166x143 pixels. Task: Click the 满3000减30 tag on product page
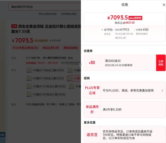click(x=71, y=48)
